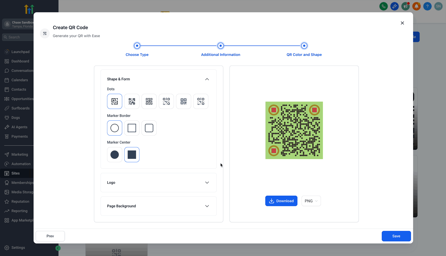This screenshot has width=446, height=256.
Task: Open Settings via the gear icon
Action: tap(7, 248)
